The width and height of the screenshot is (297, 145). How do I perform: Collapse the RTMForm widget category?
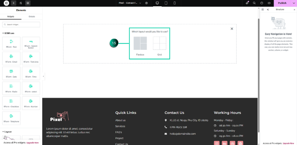tap(8, 33)
